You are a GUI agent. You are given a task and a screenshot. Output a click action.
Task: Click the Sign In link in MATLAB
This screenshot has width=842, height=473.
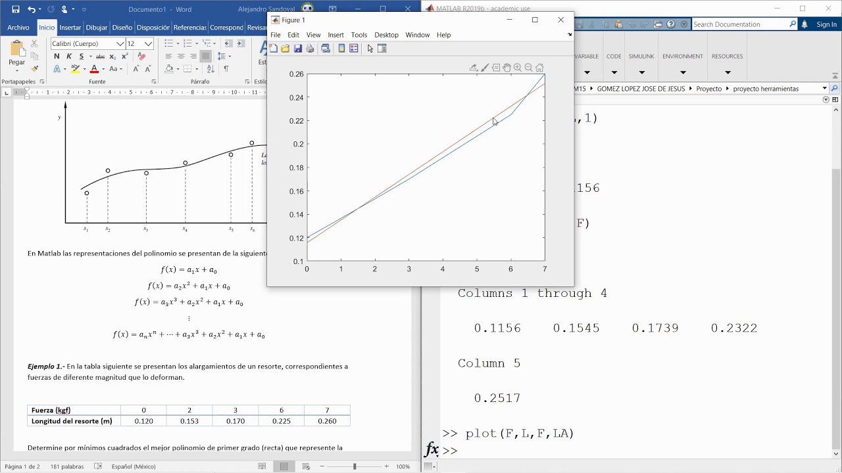click(826, 24)
